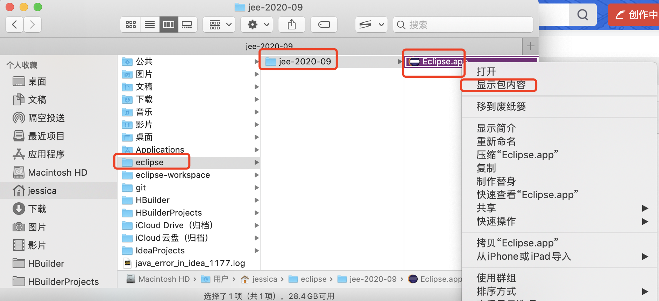This screenshot has width=659, height=301.
Task: Go back with the left arrow button
Action: click(14, 24)
